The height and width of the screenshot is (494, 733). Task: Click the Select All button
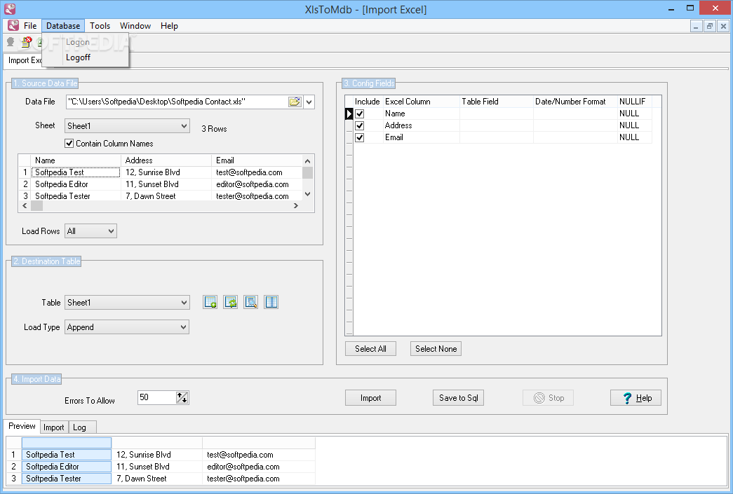coord(370,349)
